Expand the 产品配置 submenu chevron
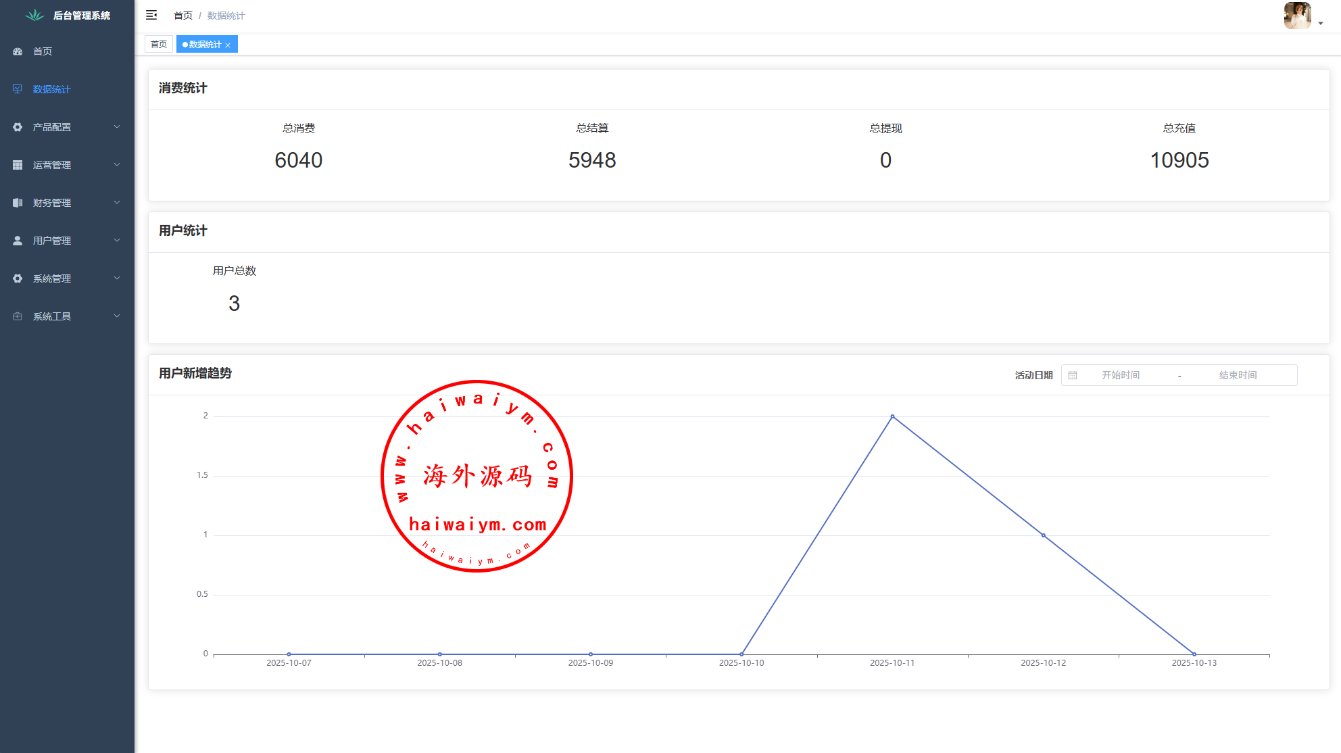This screenshot has width=1341, height=753. (117, 127)
